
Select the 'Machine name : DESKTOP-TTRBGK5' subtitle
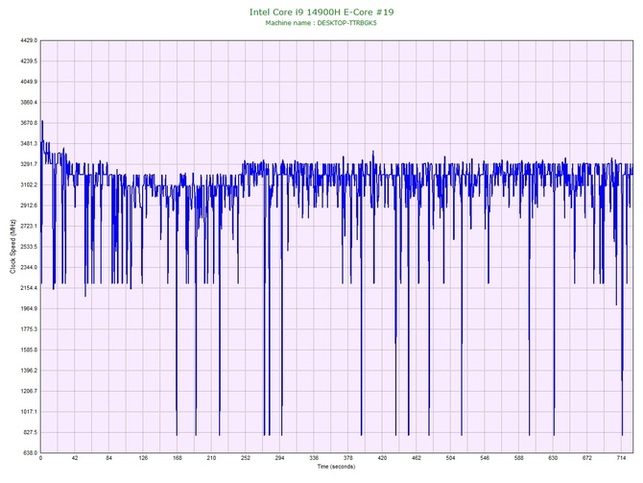[x=321, y=23]
